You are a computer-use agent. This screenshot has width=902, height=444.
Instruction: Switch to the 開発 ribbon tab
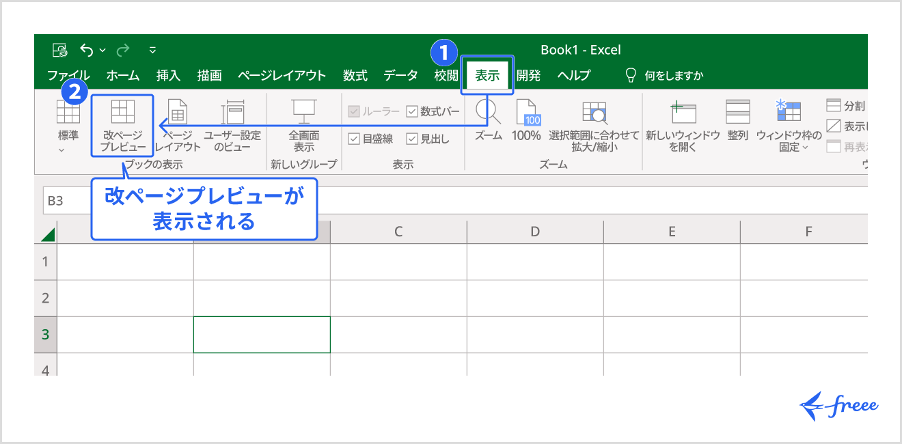tap(528, 75)
